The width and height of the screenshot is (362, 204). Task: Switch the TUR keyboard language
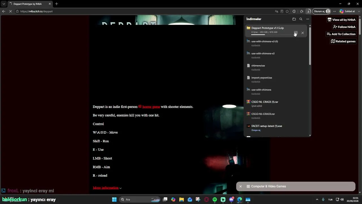[330, 199]
